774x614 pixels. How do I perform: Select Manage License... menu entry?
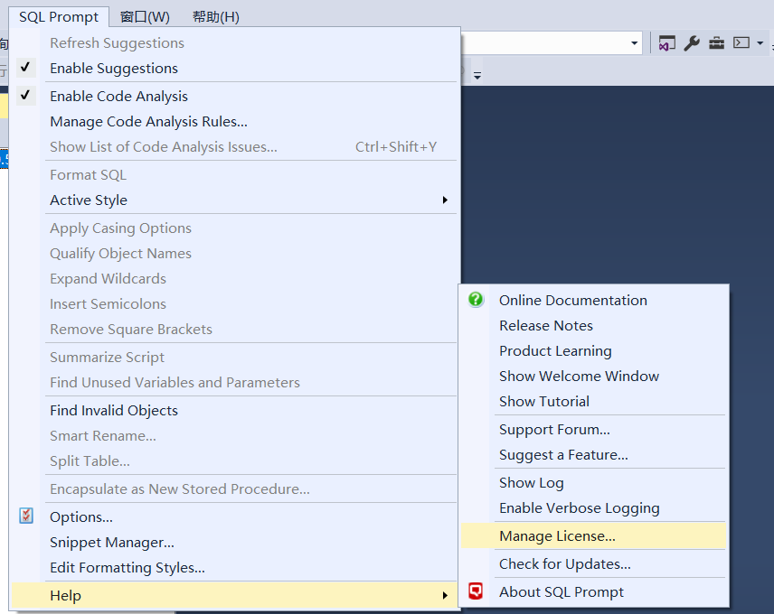557,536
